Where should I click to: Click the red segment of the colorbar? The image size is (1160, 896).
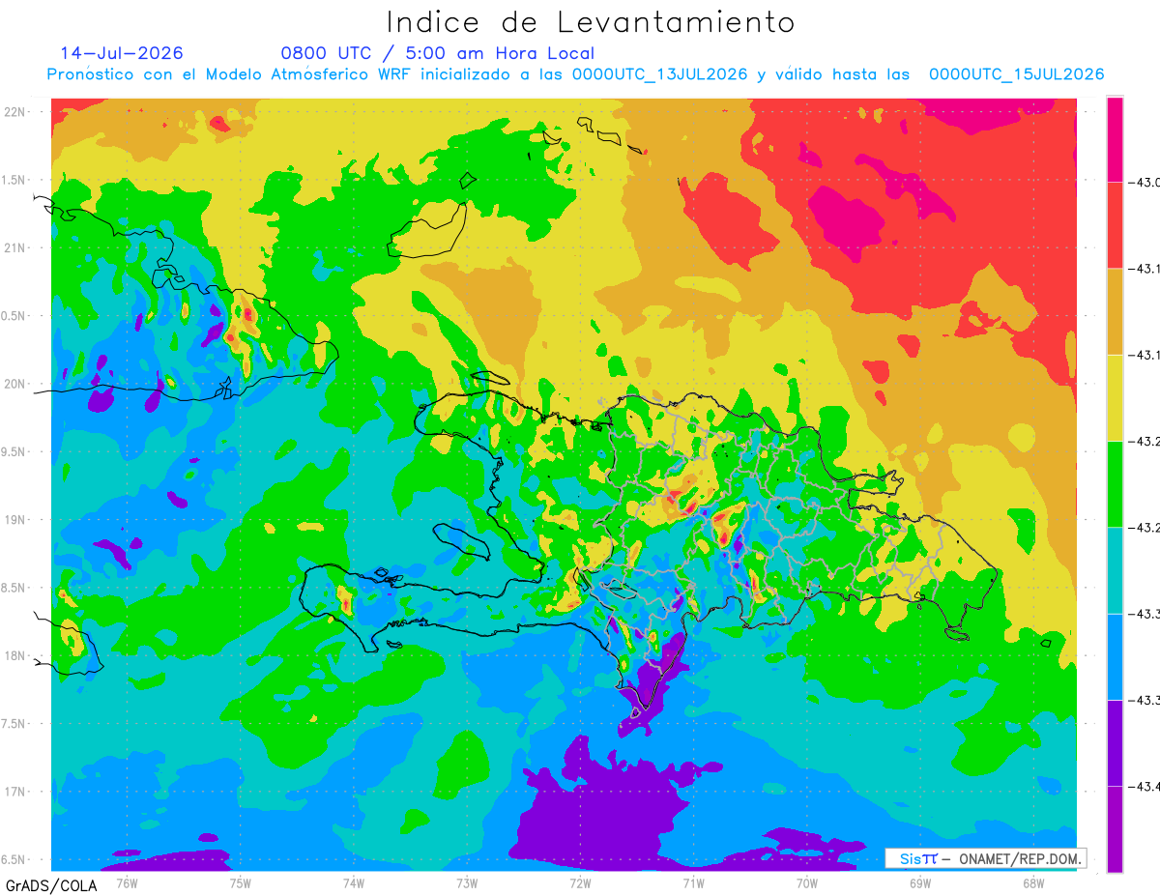pyautogui.click(x=1115, y=225)
